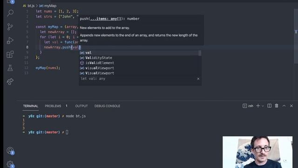Image resolution: width=298 pixels, height=168 pixels.
Task: Click the editor minimap scrollbar
Action: pyautogui.click(x=296, y=36)
